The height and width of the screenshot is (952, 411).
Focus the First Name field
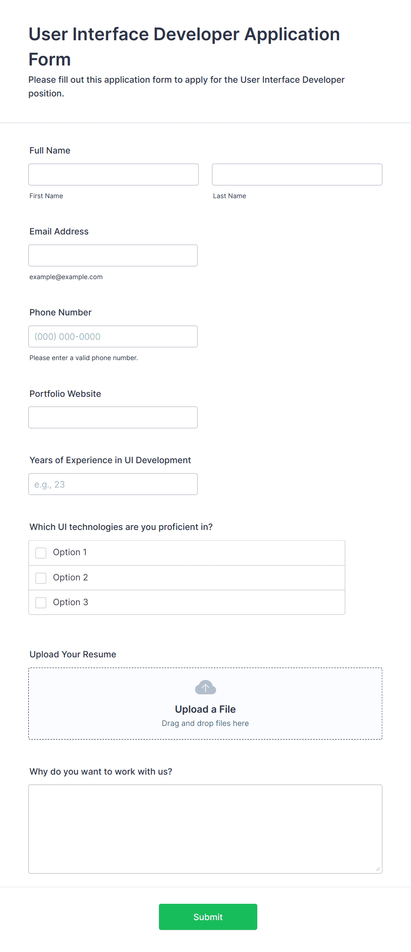(114, 174)
